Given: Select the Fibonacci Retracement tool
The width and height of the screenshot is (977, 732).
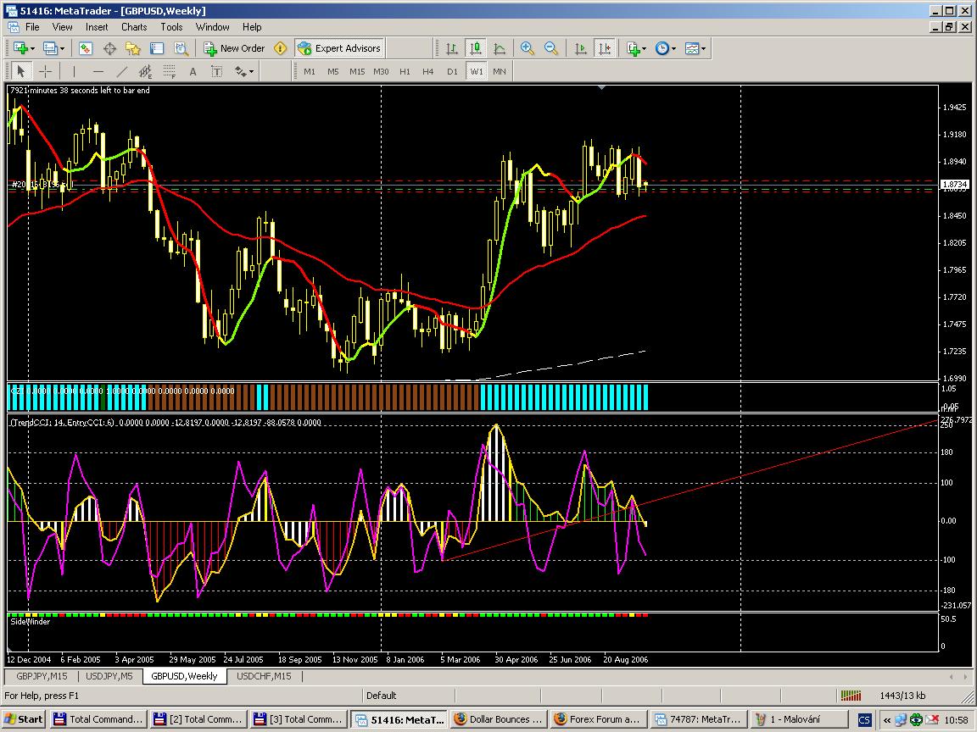Looking at the screenshot, I should [x=170, y=72].
